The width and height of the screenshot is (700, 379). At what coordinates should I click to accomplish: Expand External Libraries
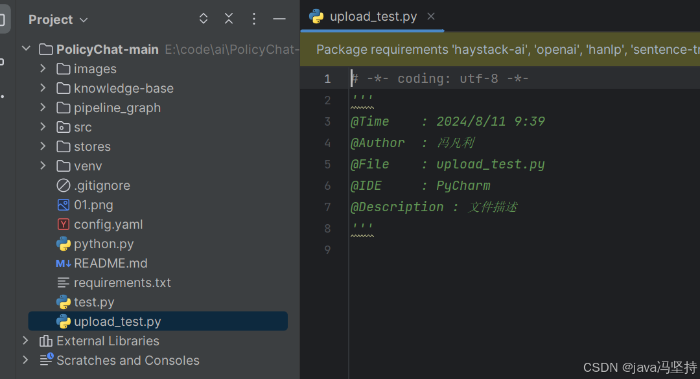[25, 341]
